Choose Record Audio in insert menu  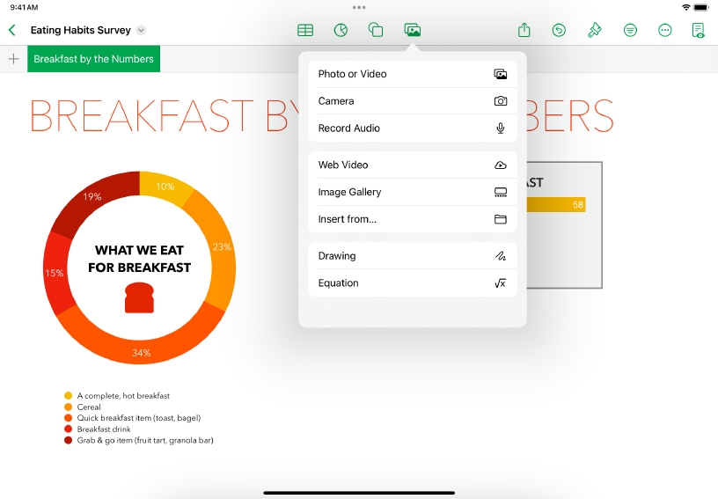point(412,128)
